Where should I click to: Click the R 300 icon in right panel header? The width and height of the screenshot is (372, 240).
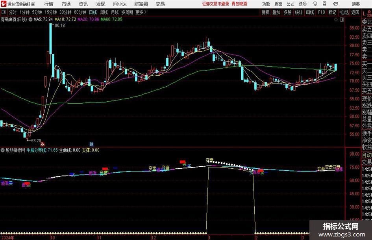[x=369, y=13]
